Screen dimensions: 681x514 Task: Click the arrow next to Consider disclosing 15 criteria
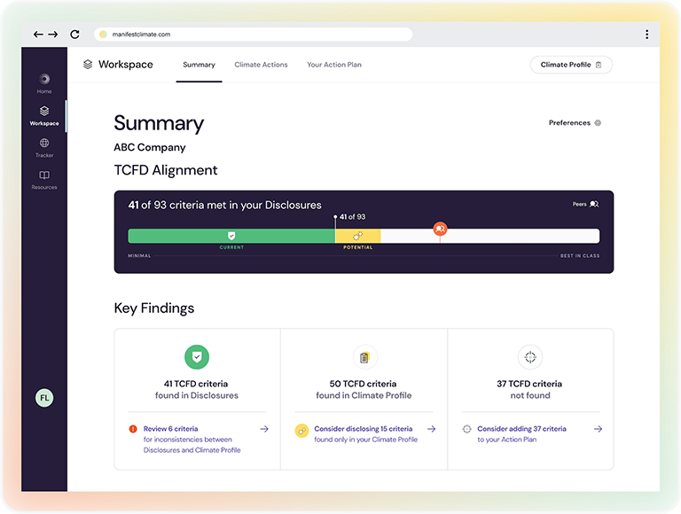431,429
